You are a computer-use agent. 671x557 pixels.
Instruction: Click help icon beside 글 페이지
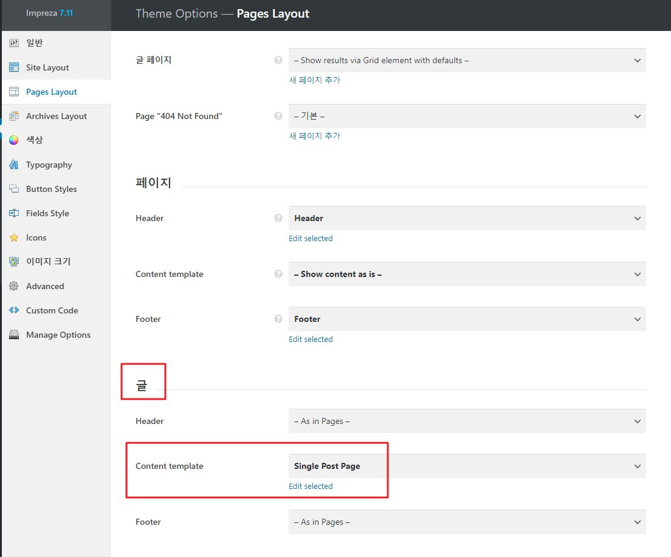[278, 60]
